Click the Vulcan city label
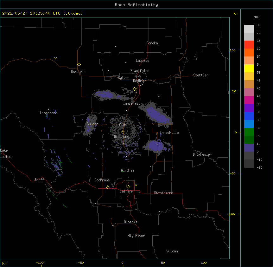 click(172, 251)
